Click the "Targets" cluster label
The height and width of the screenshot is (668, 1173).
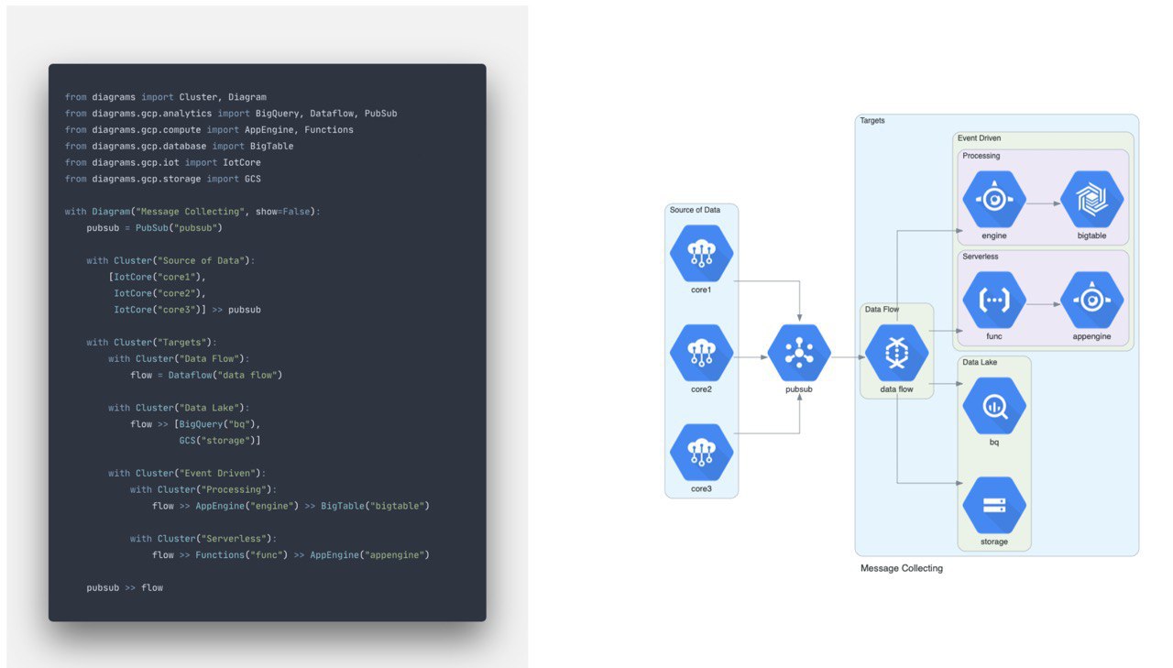[872, 121]
